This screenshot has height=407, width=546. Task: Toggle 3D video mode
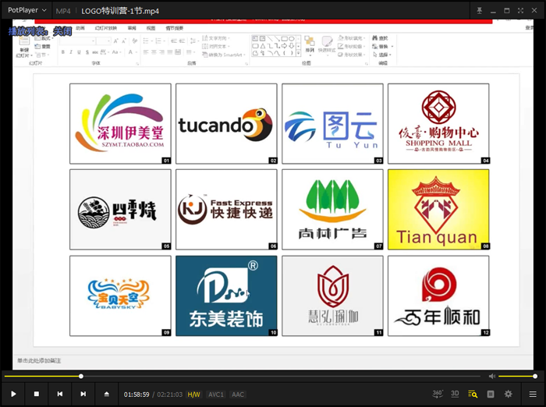click(x=455, y=395)
